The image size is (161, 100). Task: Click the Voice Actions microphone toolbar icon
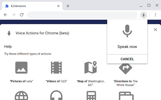tap(144, 15)
